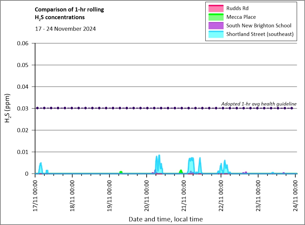Click the chart title 'Comparison of 1-hr rolling'

click(x=70, y=10)
